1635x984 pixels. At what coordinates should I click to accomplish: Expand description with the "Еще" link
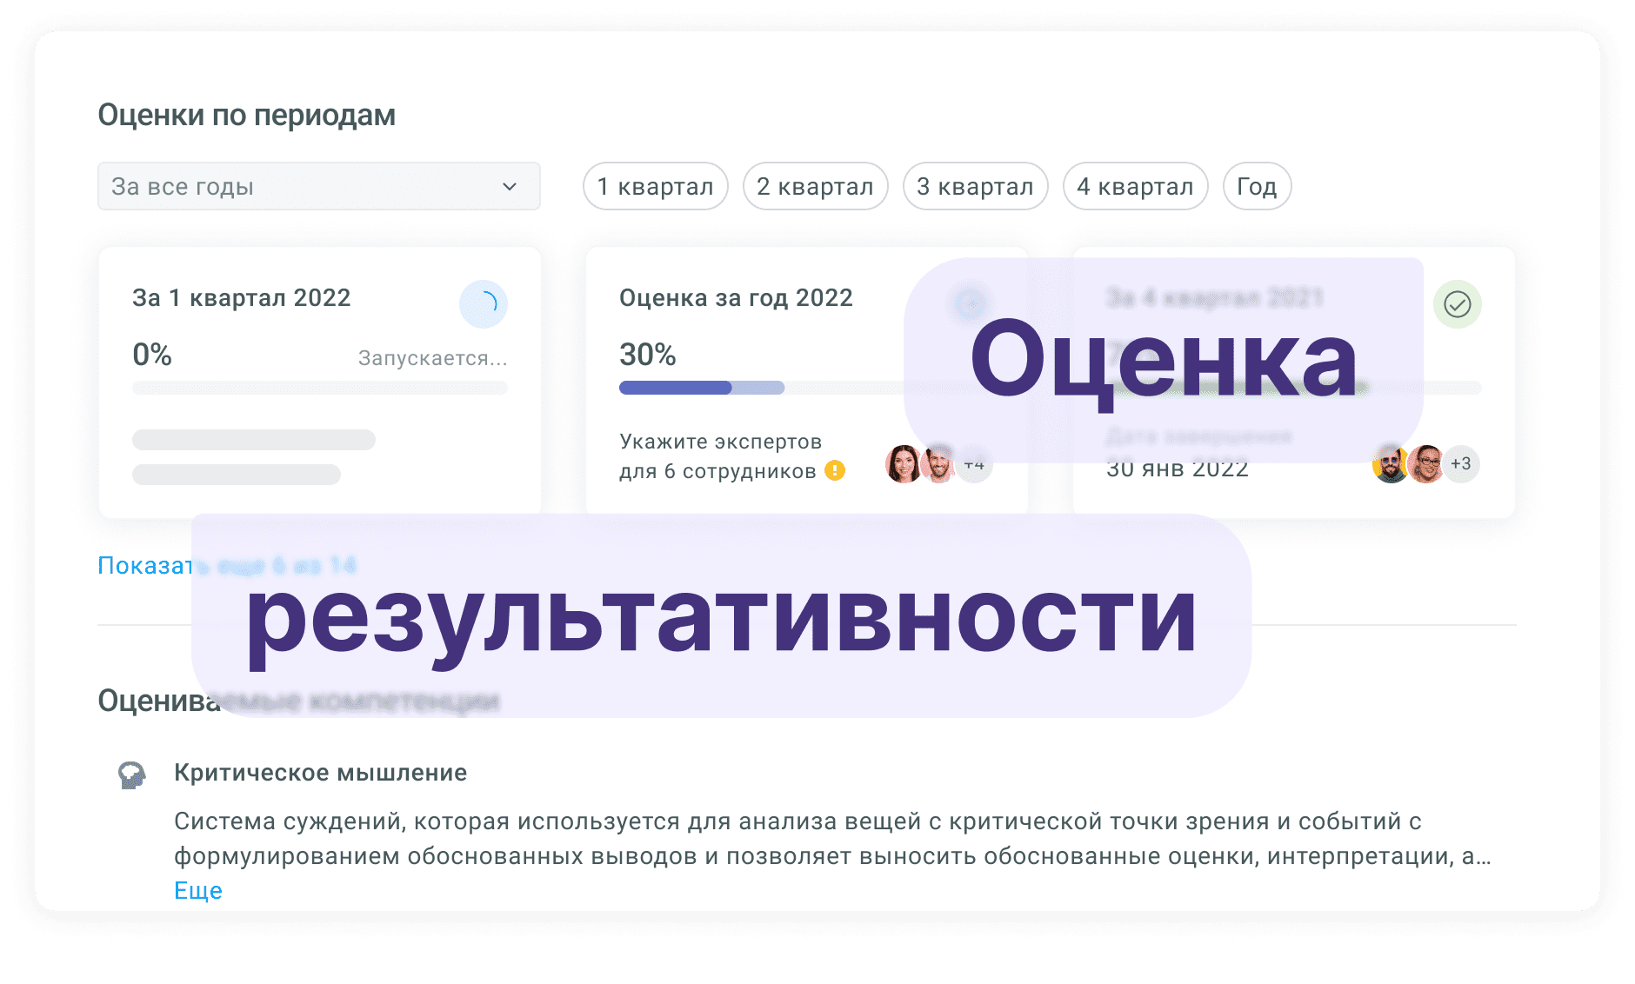198,890
